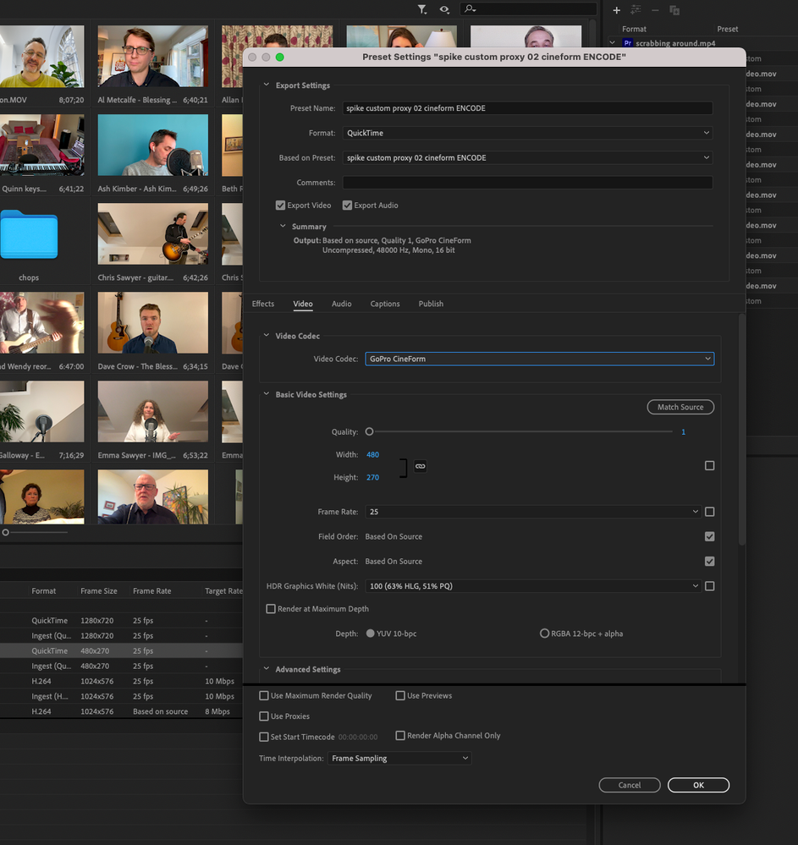Screen dimensions: 798x845
Task: Collapse the Summary section
Action: 283,227
